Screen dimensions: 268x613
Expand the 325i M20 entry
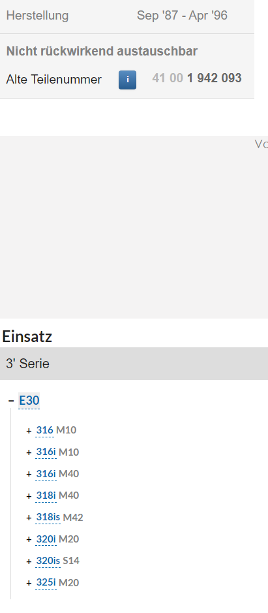point(29,583)
